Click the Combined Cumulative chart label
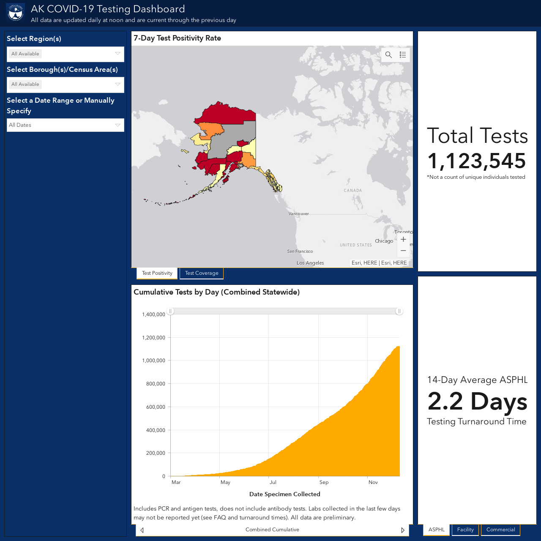The width and height of the screenshot is (541, 541). [272, 530]
